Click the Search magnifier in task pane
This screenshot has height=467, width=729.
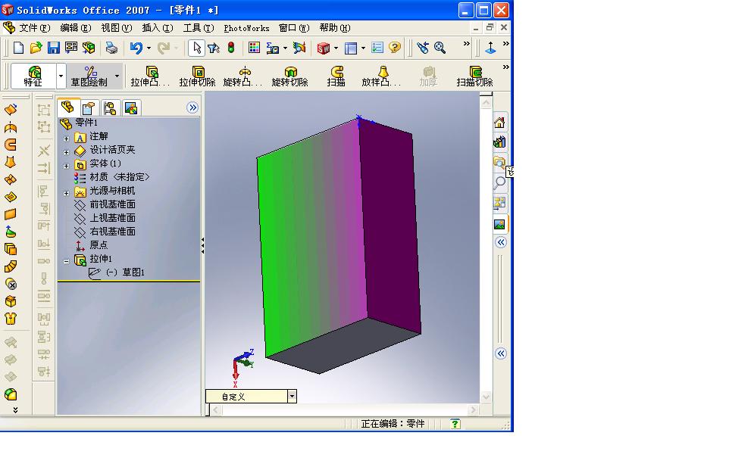pos(499,182)
